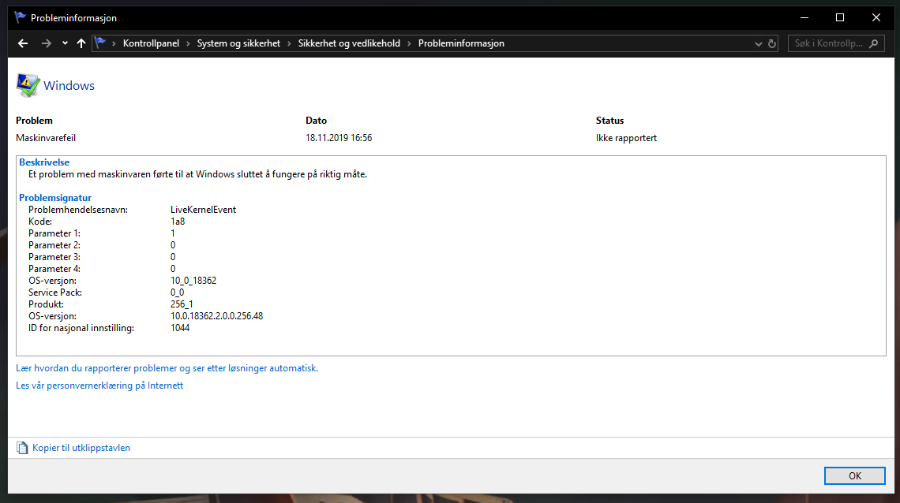Viewport: 900px width, 503px height.
Task: Open System og sikkerhet breadcrumb
Action: (x=238, y=43)
